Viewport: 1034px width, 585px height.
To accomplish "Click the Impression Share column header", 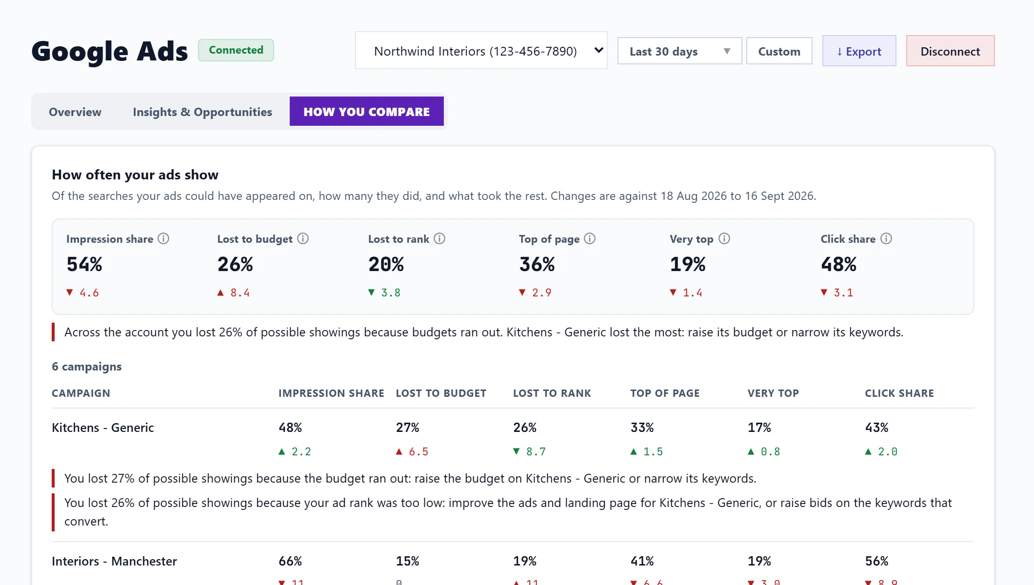I will 331,393.
